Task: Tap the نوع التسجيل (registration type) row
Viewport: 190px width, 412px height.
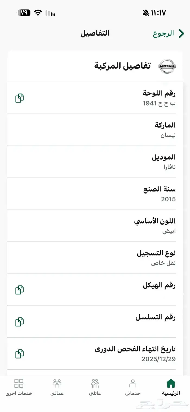Action: [x=95, y=258]
